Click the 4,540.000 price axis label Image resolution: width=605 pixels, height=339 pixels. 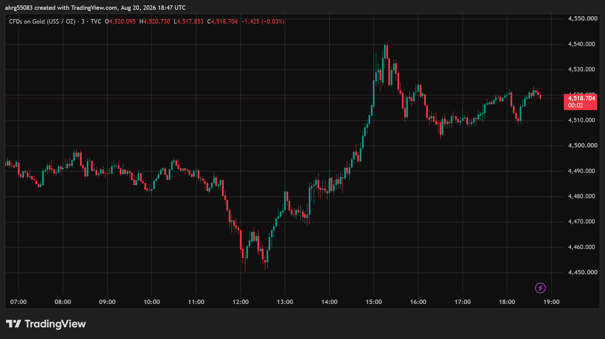click(x=581, y=44)
